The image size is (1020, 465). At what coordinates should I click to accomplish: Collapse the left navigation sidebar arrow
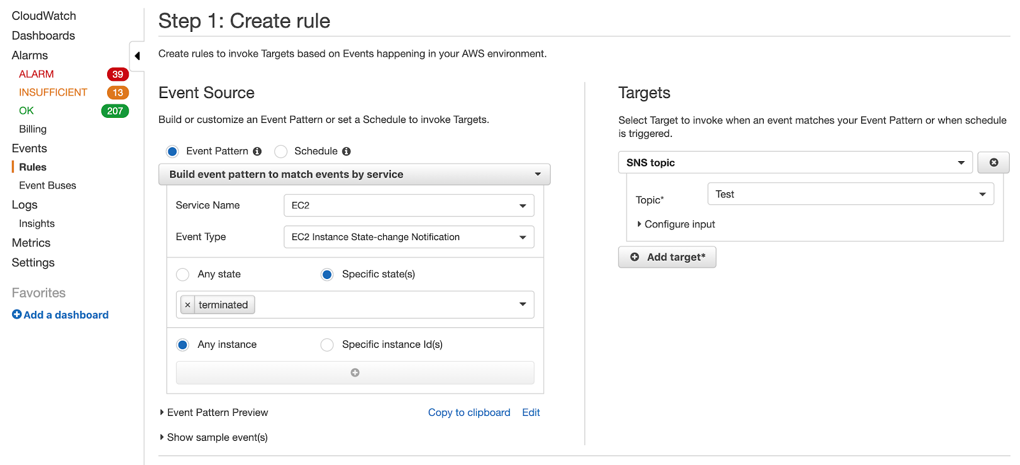[x=137, y=56]
